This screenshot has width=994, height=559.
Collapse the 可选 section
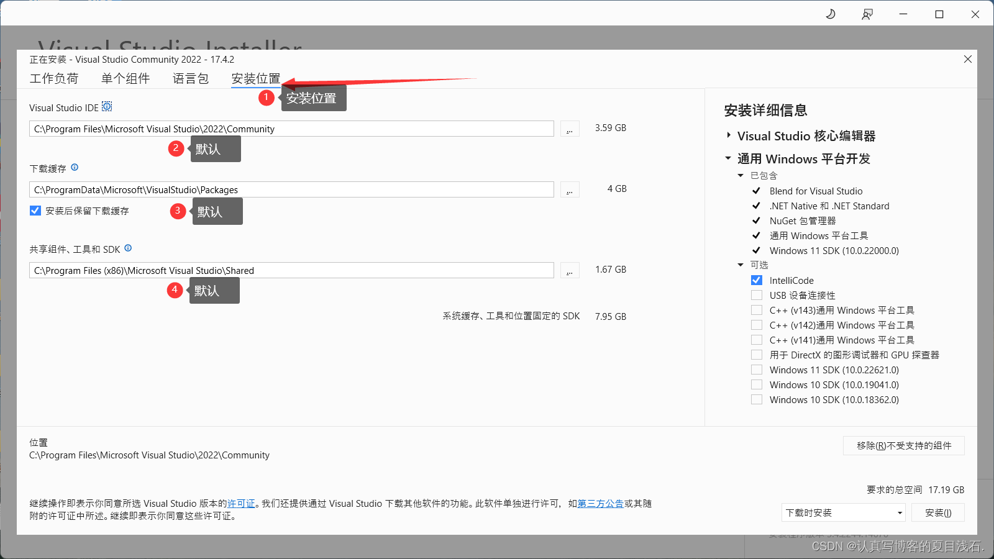741,265
